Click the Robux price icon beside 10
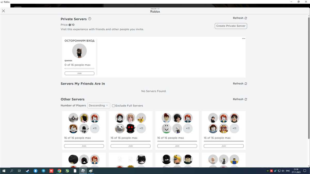This screenshot has height=174, width=310. (70, 25)
